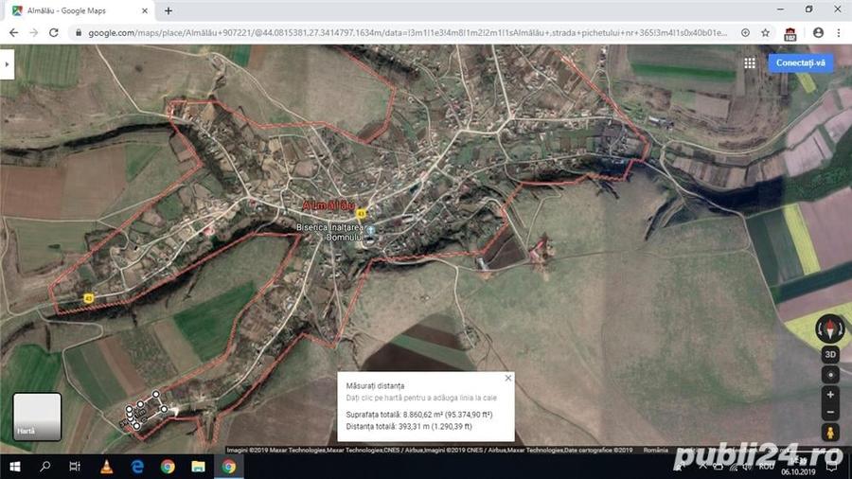Click the Almălău place label on map
This screenshot has width=852, height=479.
(328, 205)
